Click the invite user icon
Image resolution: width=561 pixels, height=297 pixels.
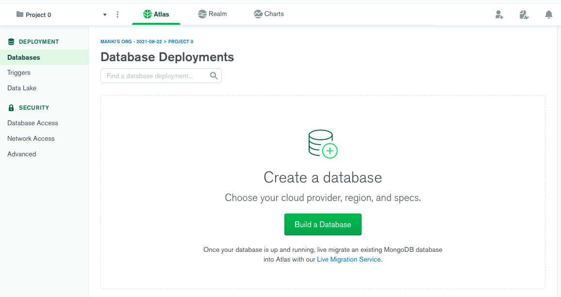pyautogui.click(x=499, y=15)
